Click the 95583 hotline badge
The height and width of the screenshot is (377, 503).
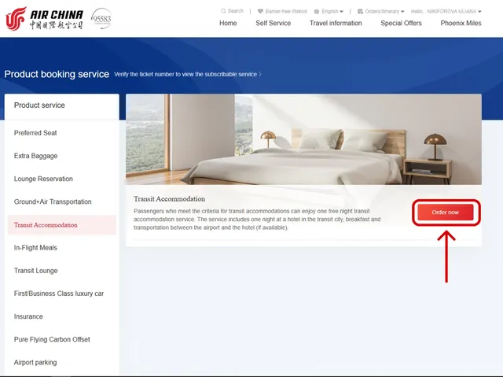click(x=101, y=19)
